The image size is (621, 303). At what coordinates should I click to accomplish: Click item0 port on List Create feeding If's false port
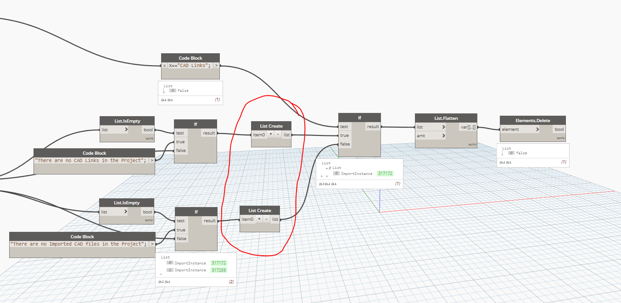point(248,219)
